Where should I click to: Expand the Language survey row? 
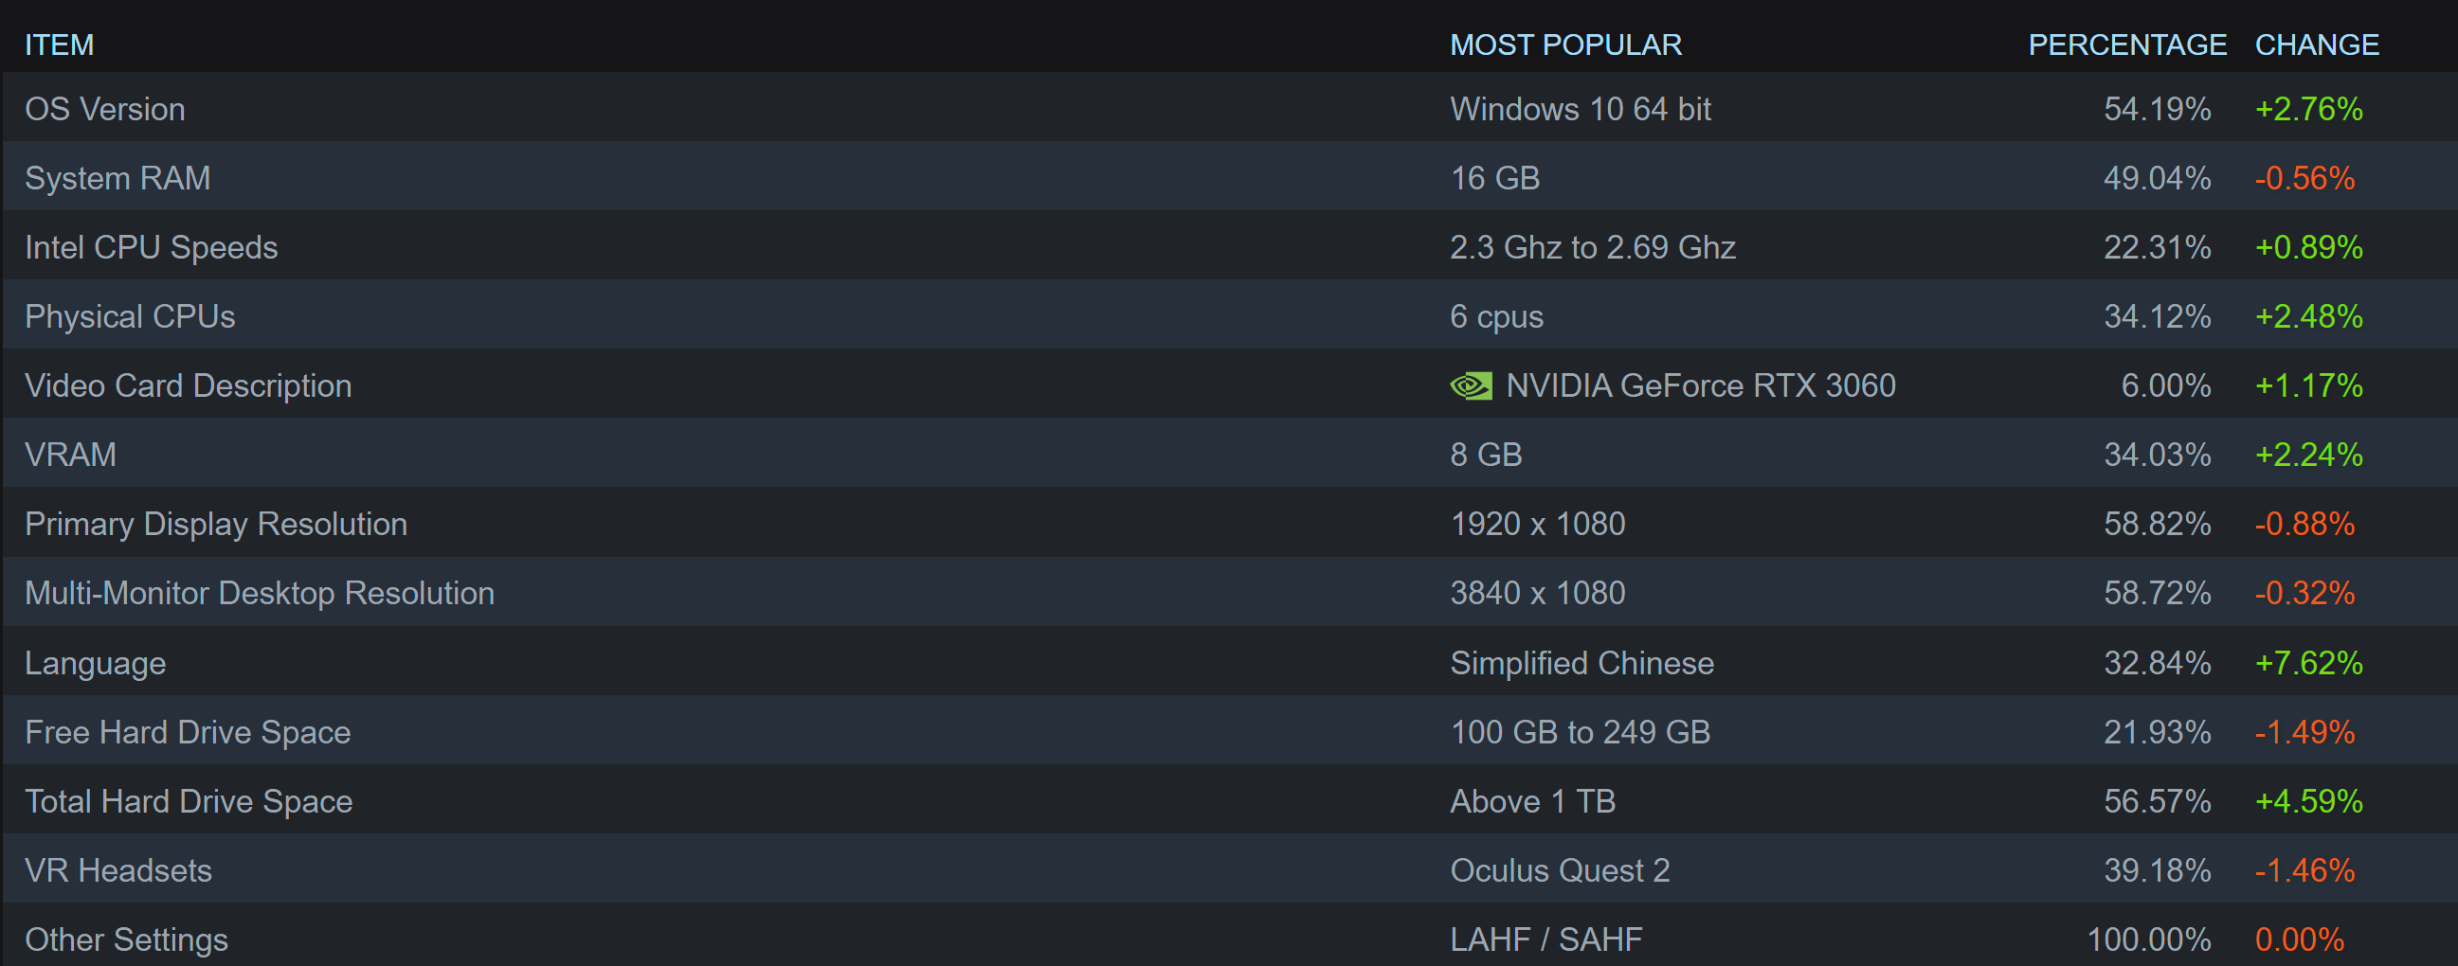96,663
